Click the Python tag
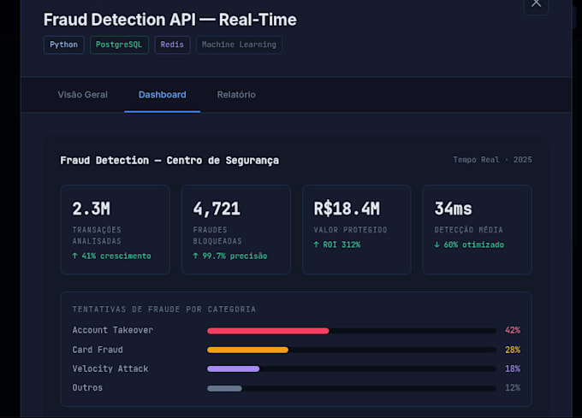This screenshot has width=582, height=418. pos(64,44)
